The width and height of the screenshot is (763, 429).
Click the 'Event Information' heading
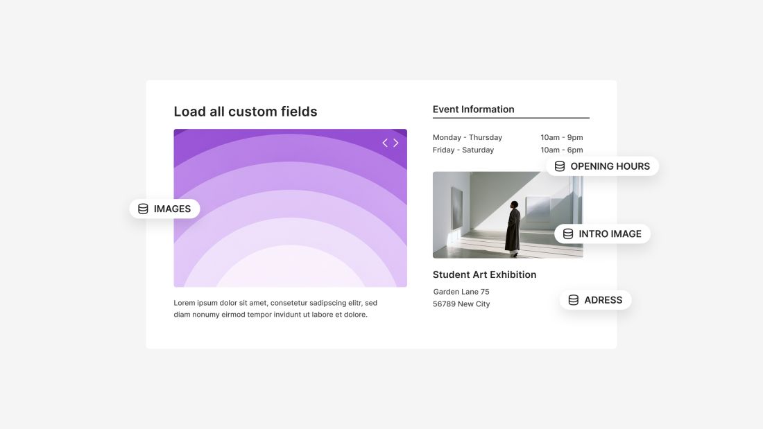(x=474, y=110)
